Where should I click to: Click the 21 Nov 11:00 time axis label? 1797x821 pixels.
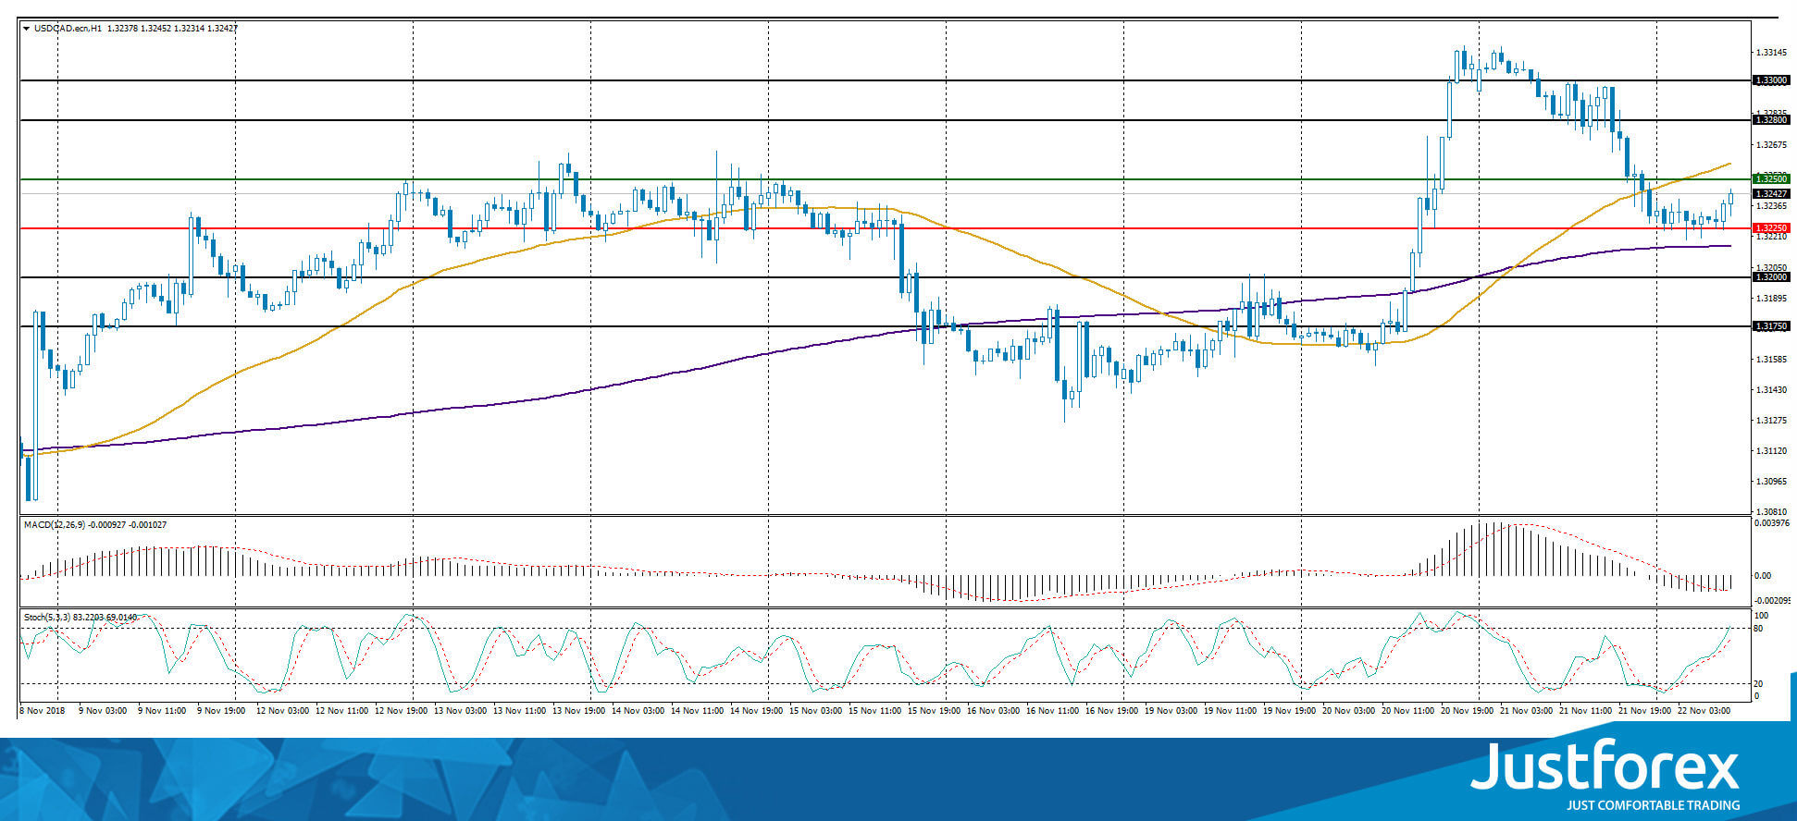(1585, 711)
